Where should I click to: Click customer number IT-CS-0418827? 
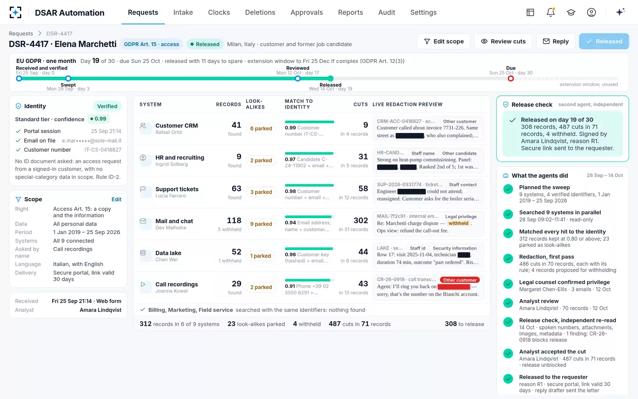103,150
